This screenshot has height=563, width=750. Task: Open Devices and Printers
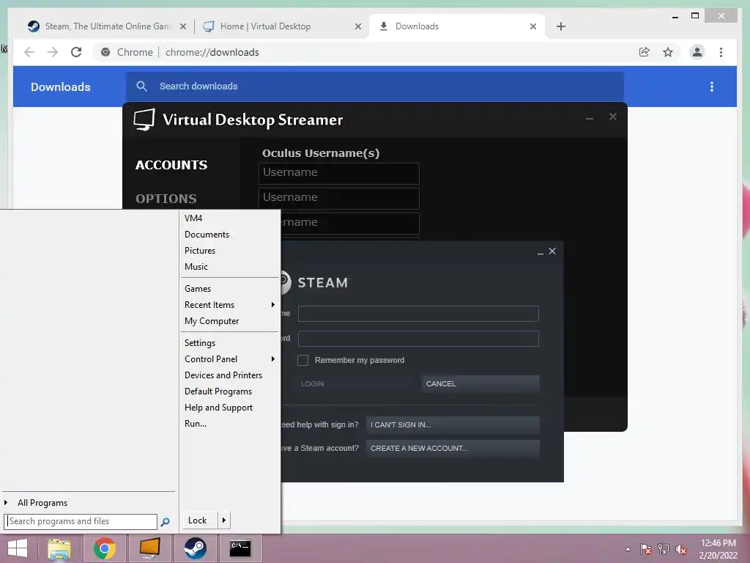pos(223,375)
